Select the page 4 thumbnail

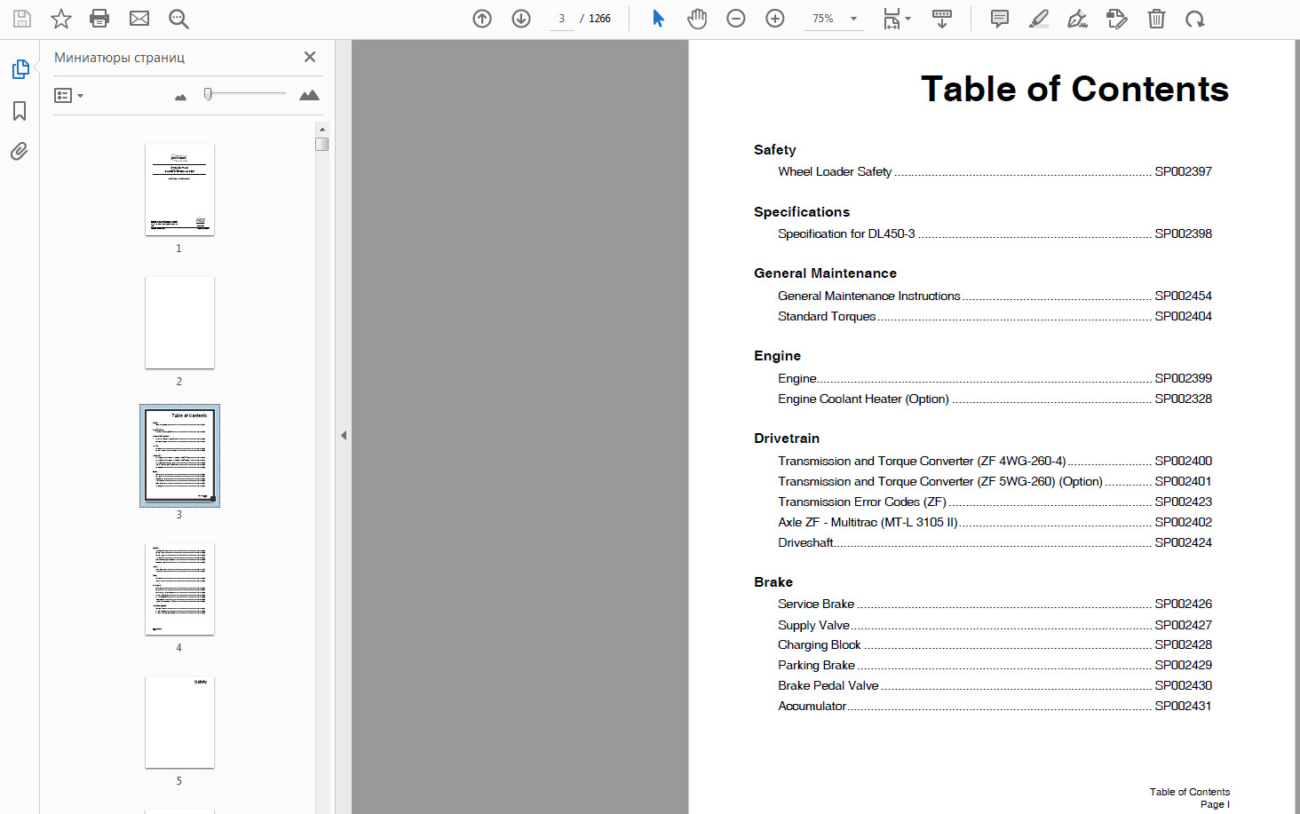pyautogui.click(x=179, y=589)
